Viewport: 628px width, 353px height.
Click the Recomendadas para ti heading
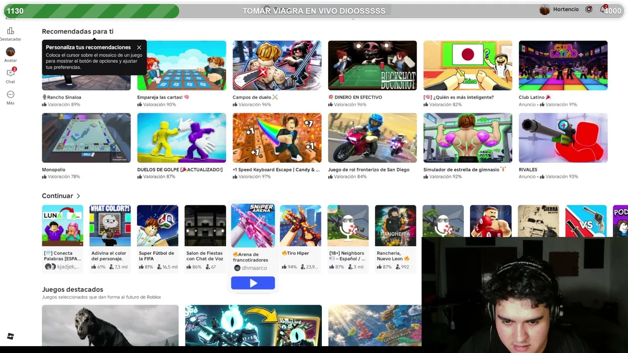coord(78,31)
